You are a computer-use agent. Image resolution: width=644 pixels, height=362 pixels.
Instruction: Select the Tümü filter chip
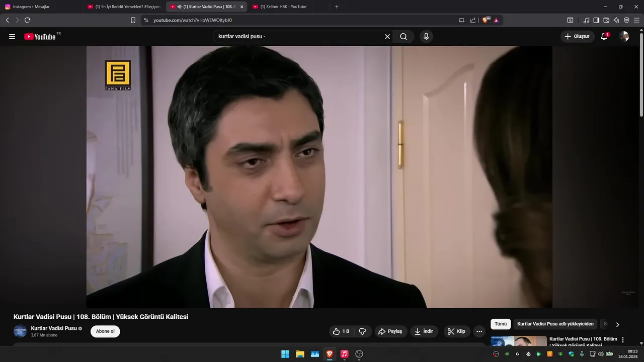point(501,324)
